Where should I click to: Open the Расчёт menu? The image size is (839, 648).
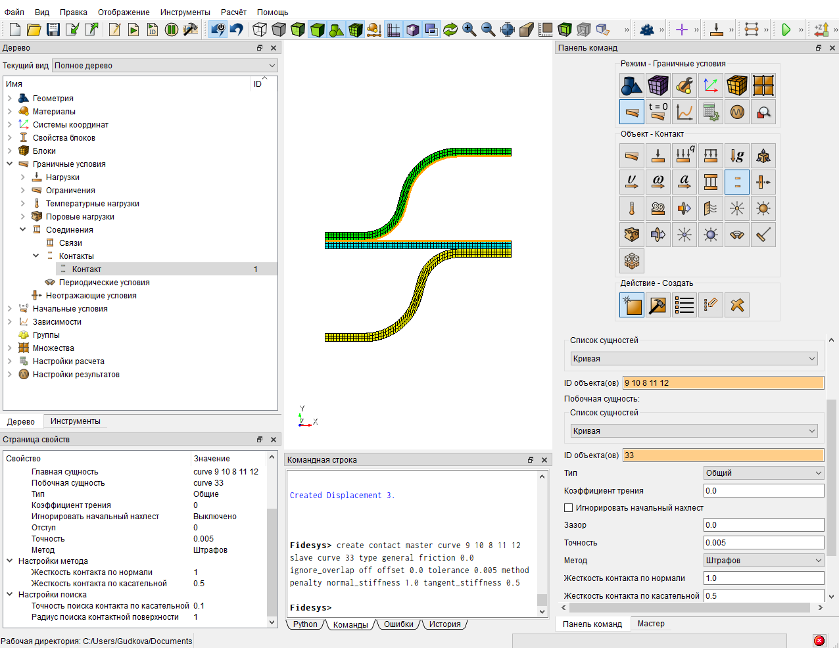[233, 12]
